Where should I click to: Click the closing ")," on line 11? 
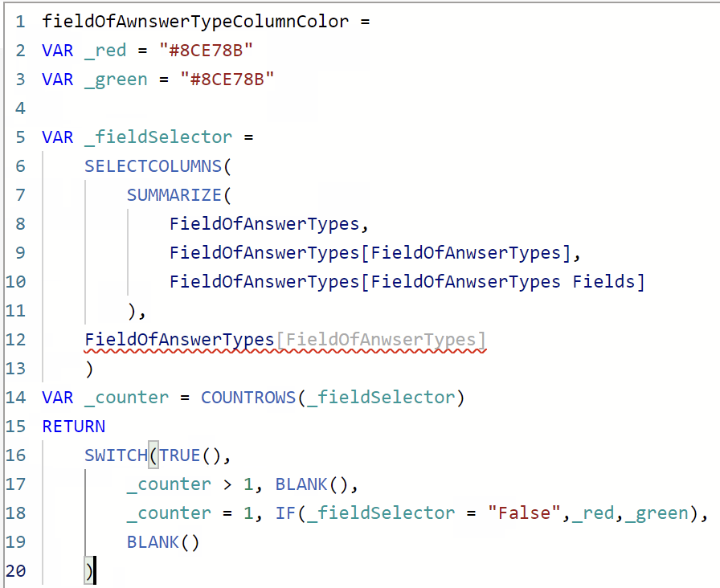(x=137, y=312)
